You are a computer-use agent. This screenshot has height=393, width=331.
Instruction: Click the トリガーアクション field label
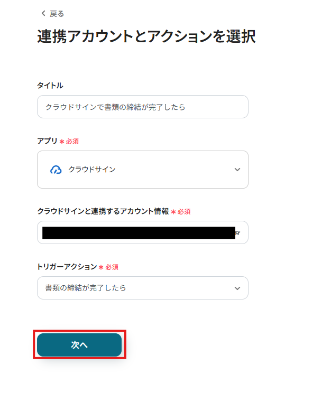tap(67, 267)
